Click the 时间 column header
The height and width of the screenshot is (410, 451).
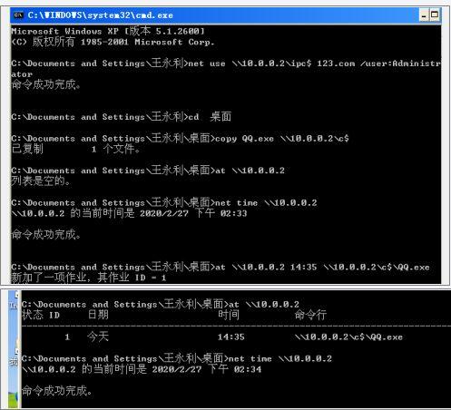point(229,315)
